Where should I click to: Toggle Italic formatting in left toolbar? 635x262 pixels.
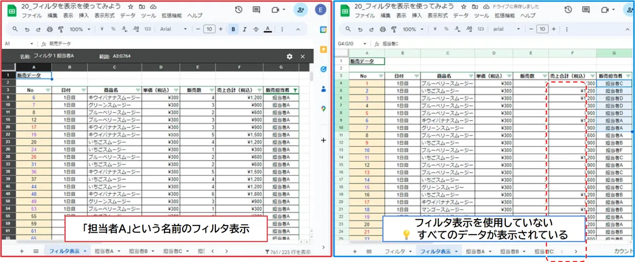[244, 29]
